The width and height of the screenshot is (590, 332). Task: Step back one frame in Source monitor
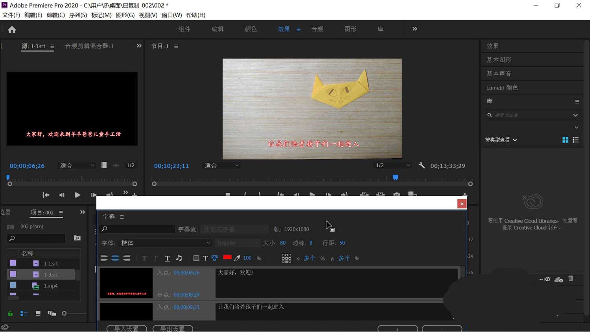(61, 195)
